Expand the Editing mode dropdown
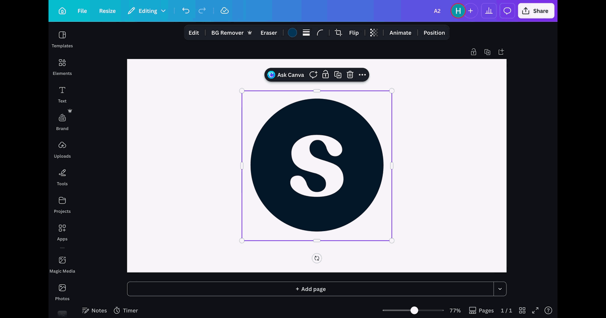The height and width of the screenshot is (318, 606). (146, 11)
